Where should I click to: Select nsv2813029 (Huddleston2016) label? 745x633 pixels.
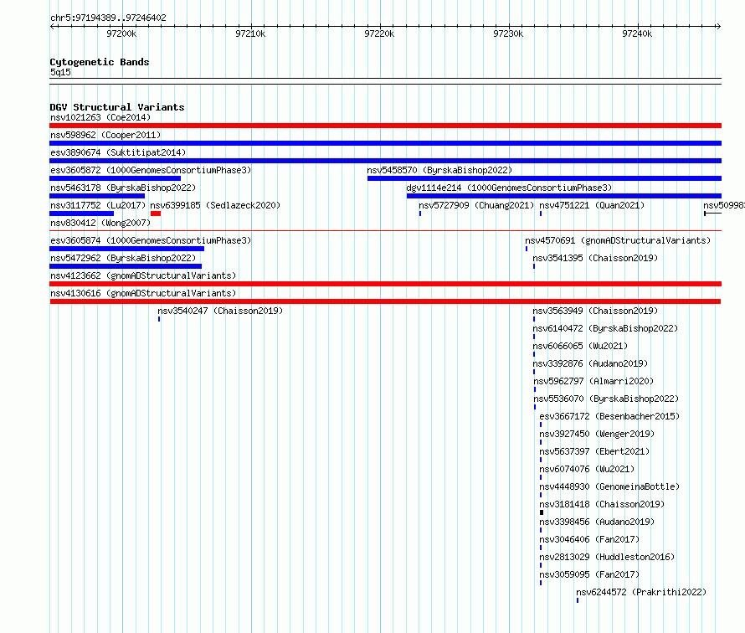coord(607,557)
